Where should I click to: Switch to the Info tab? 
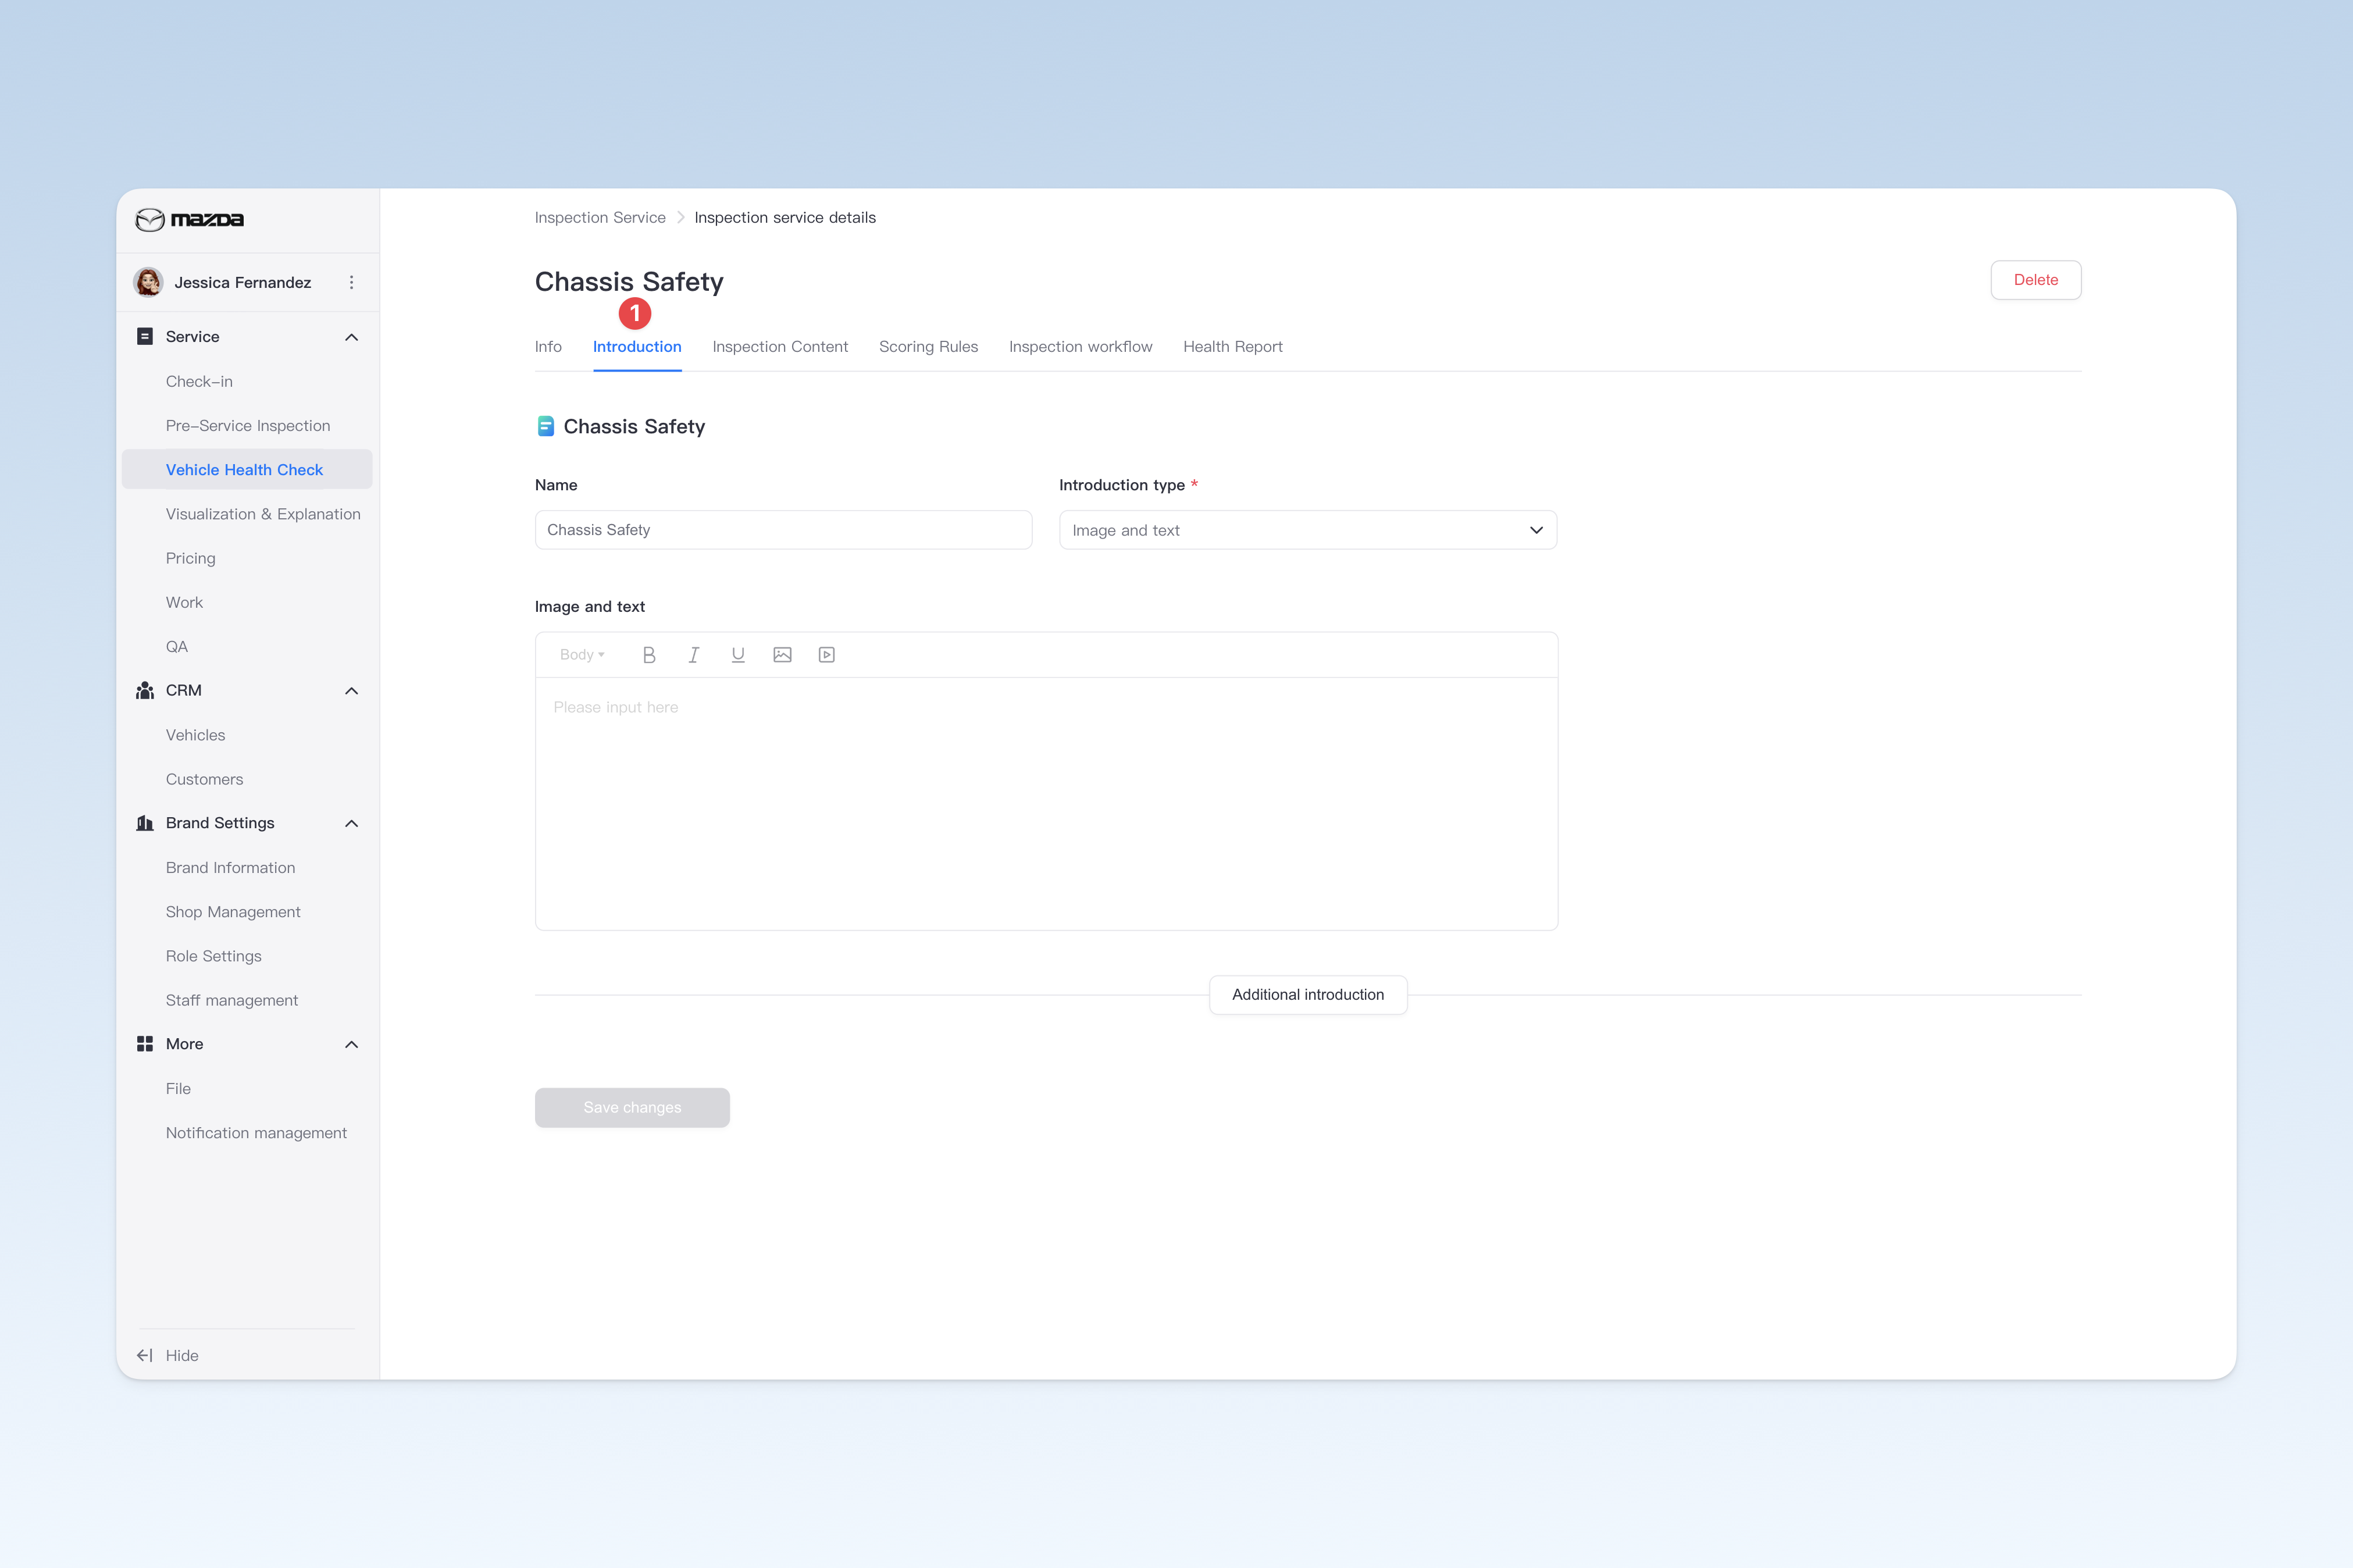coord(548,347)
